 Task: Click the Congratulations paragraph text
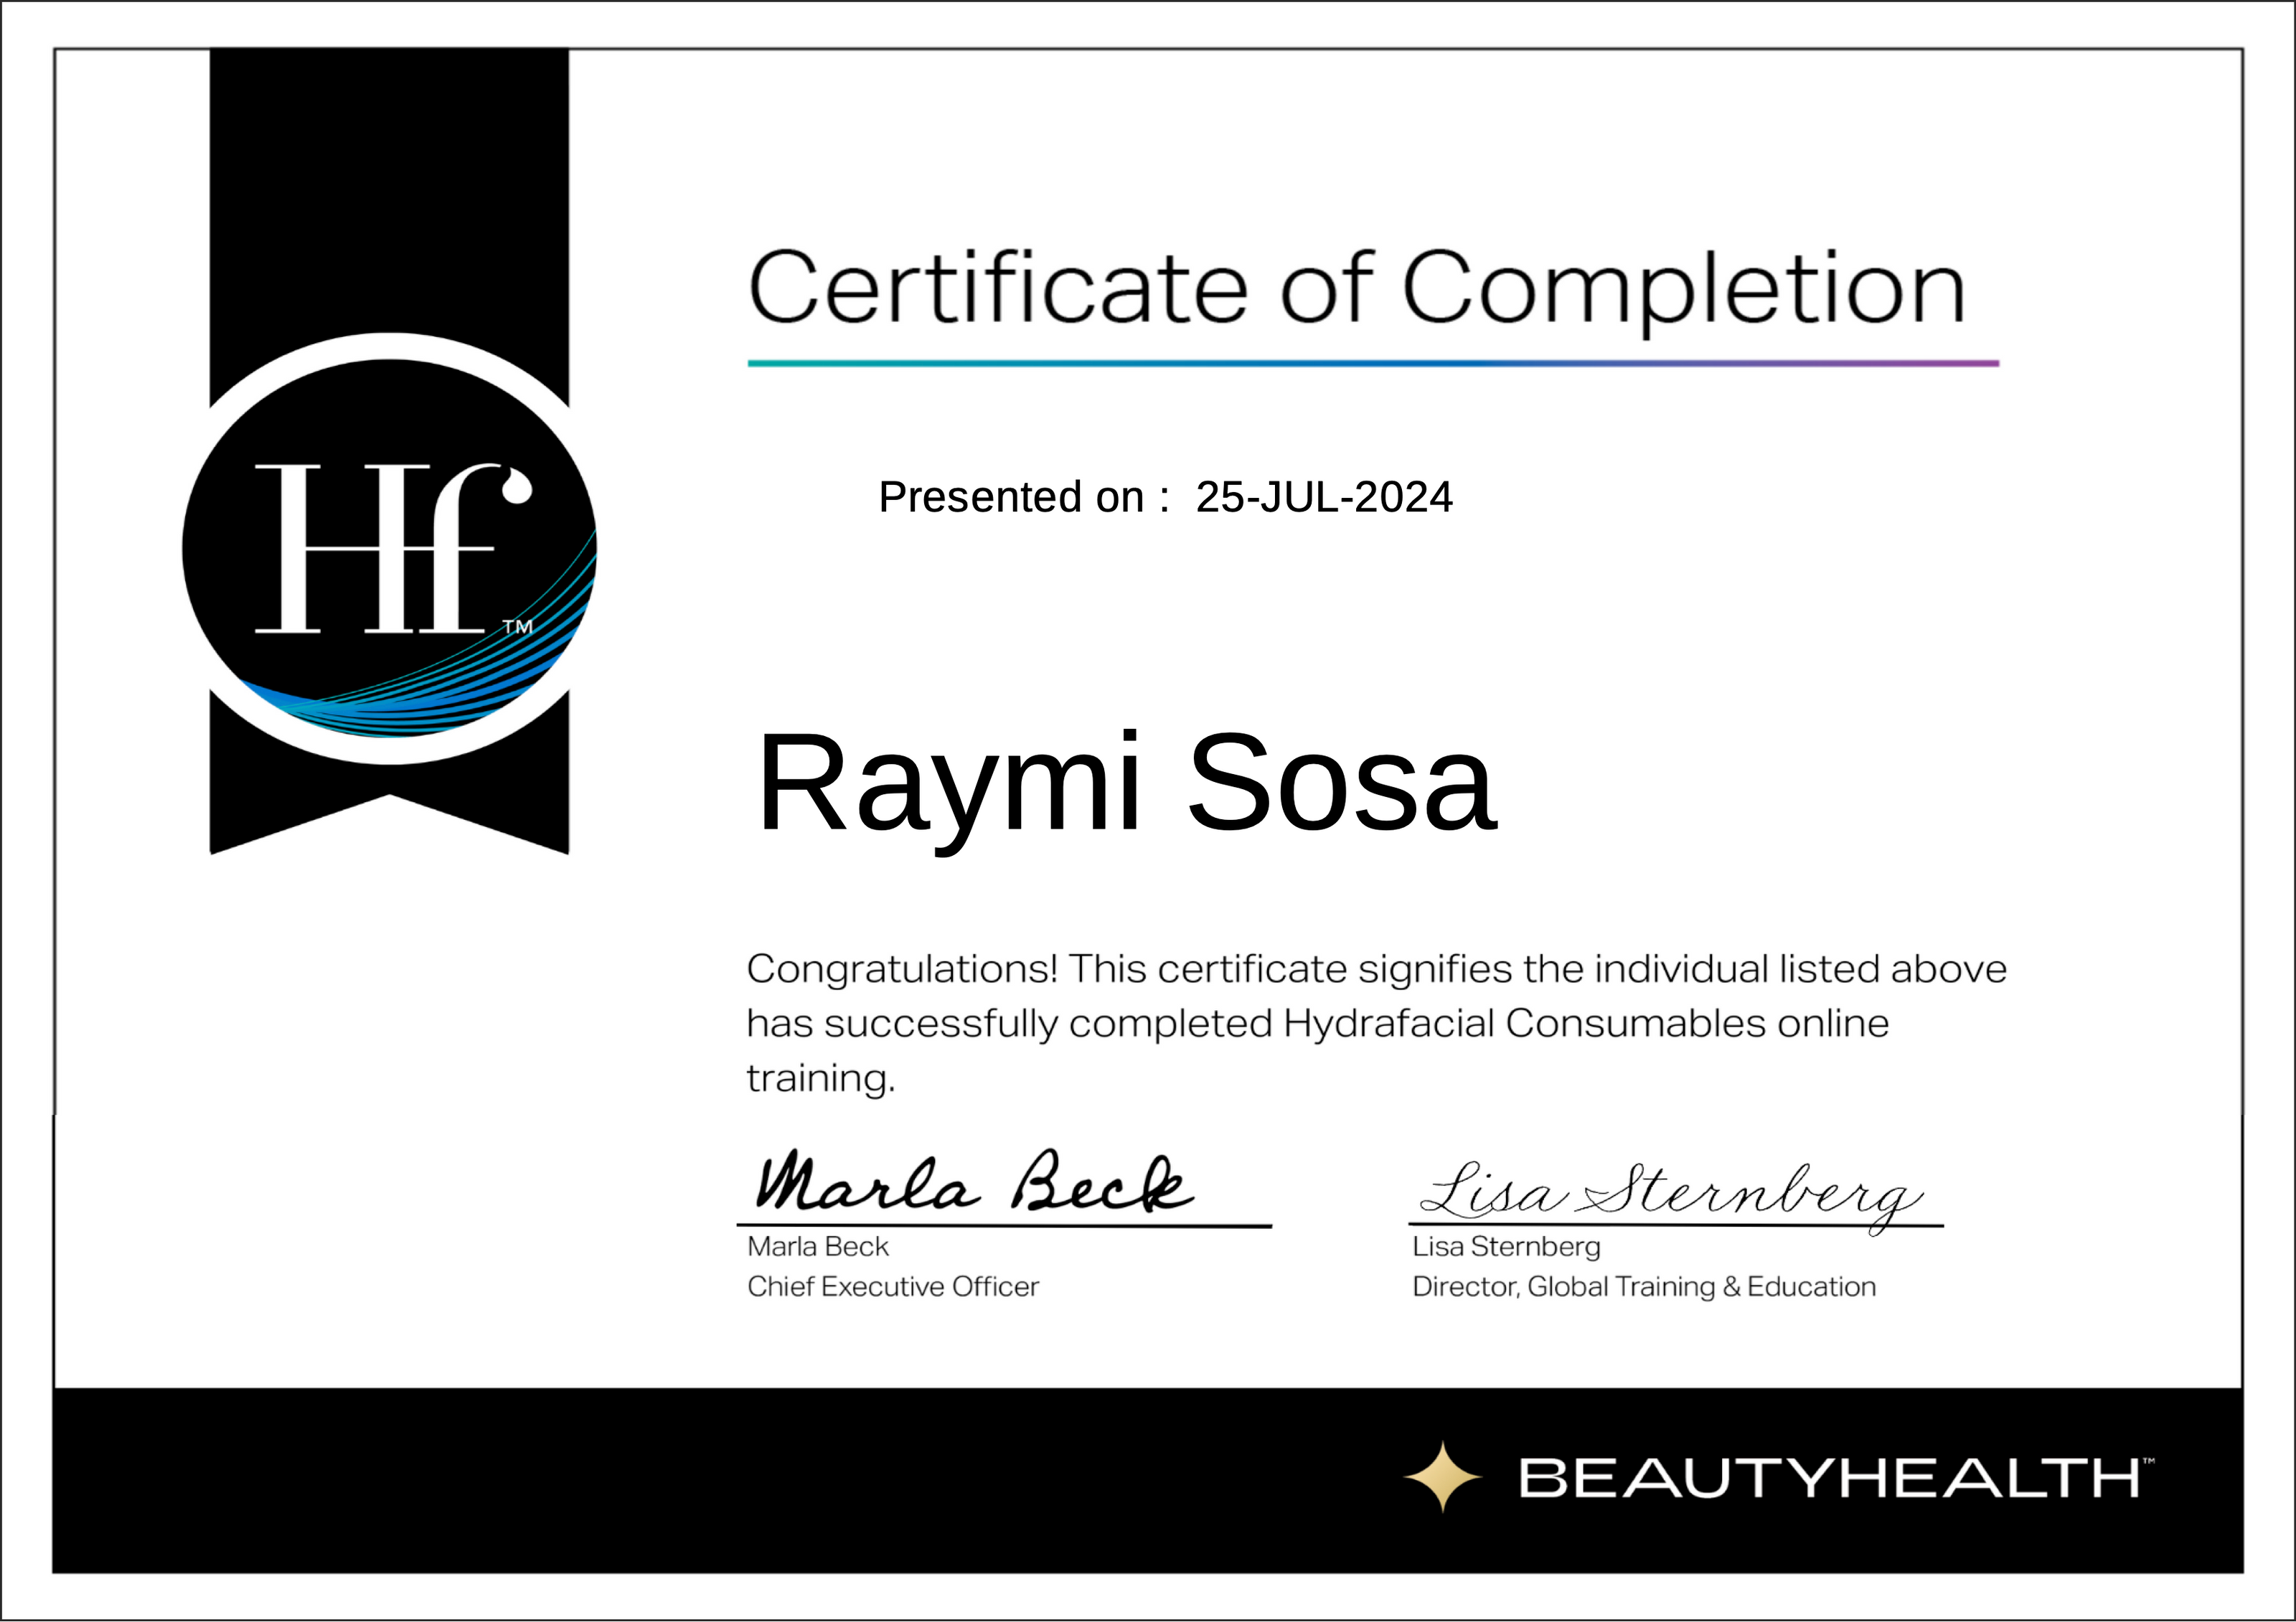coord(1376,969)
